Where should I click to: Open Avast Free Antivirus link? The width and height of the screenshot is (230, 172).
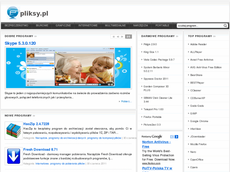coord(202,60)
